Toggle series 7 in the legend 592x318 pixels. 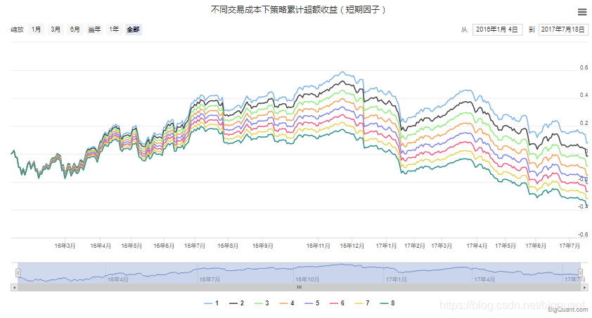[362, 303]
